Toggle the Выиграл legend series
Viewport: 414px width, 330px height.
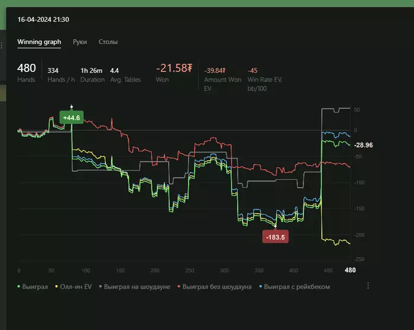(33, 287)
